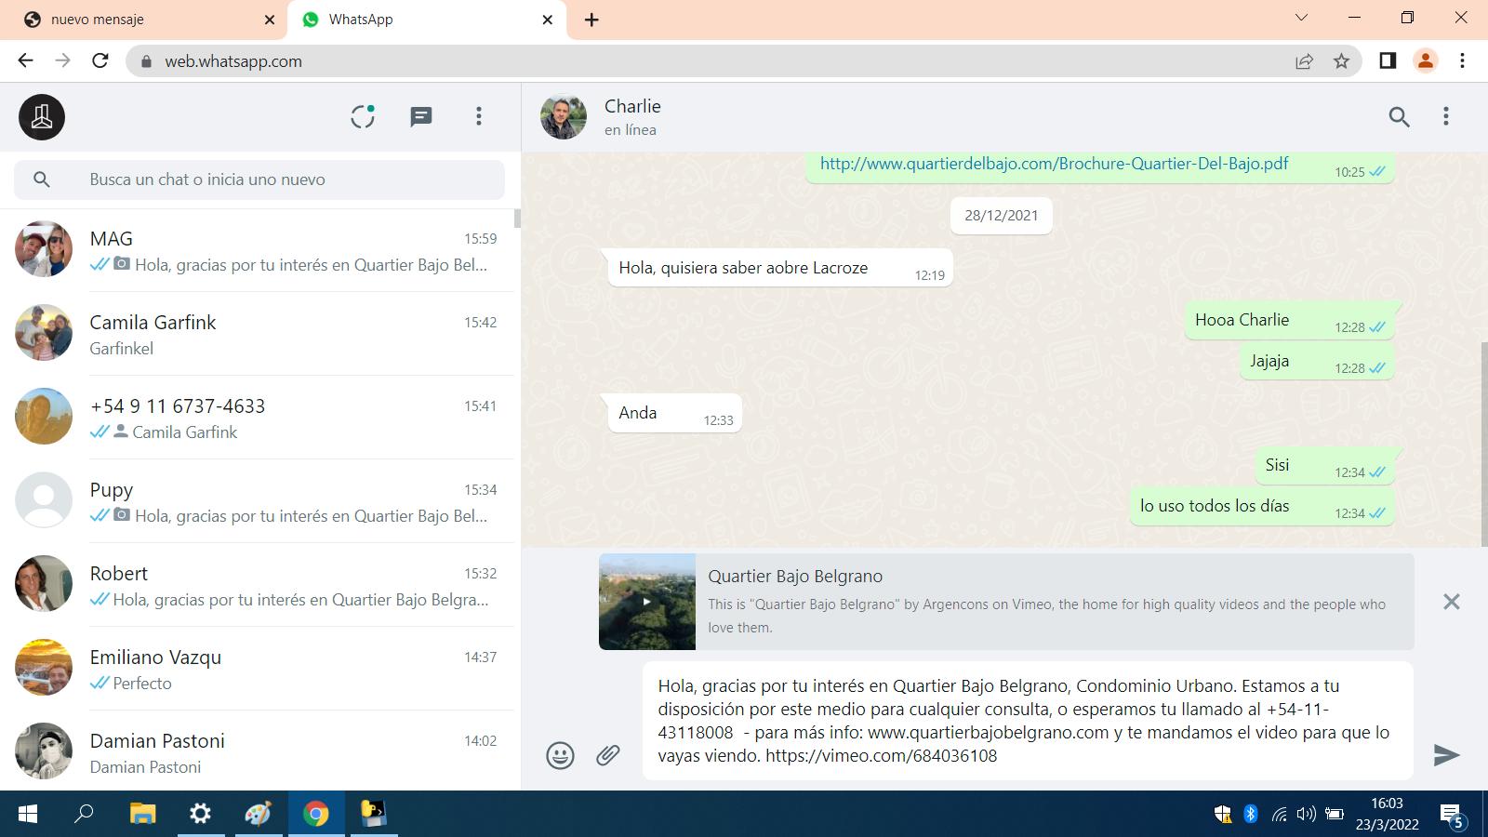The width and height of the screenshot is (1488, 837).
Task: Focus the chat search input field
Action: pyautogui.click(x=259, y=179)
